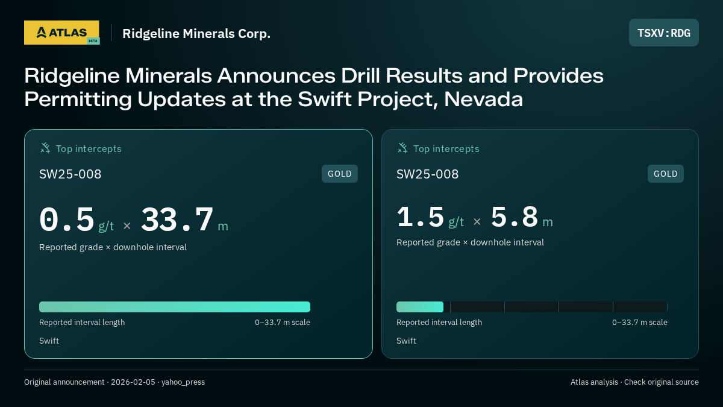Click the full interval length bar in the left card
The height and width of the screenshot is (407, 723).
point(175,307)
